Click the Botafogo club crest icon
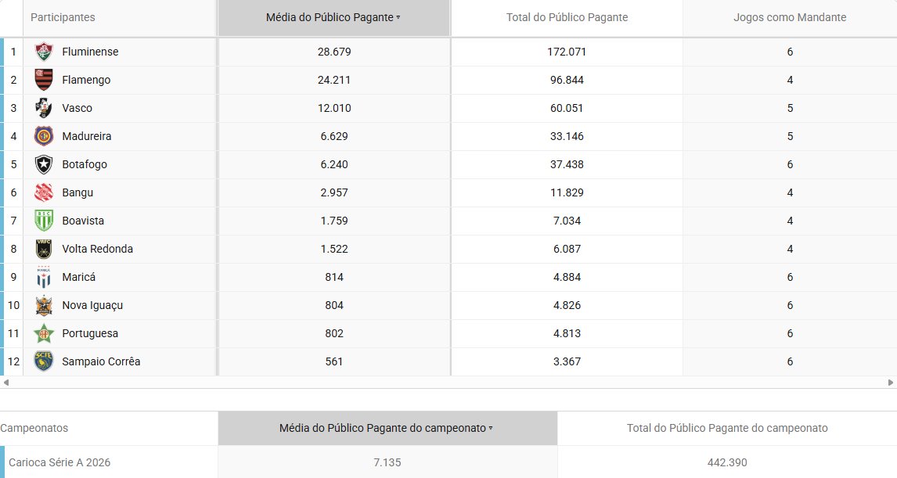The height and width of the screenshot is (478, 897). pyautogui.click(x=44, y=164)
